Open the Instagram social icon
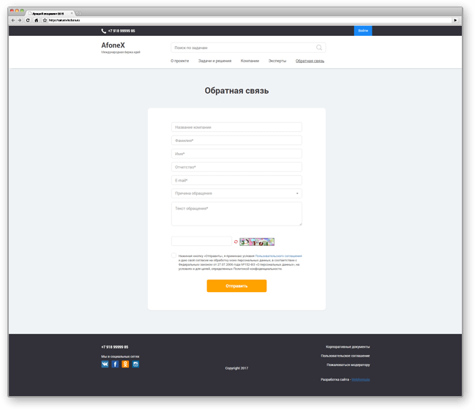Image resolution: width=475 pixels, height=410 pixels. pyautogui.click(x=135, y=364)
